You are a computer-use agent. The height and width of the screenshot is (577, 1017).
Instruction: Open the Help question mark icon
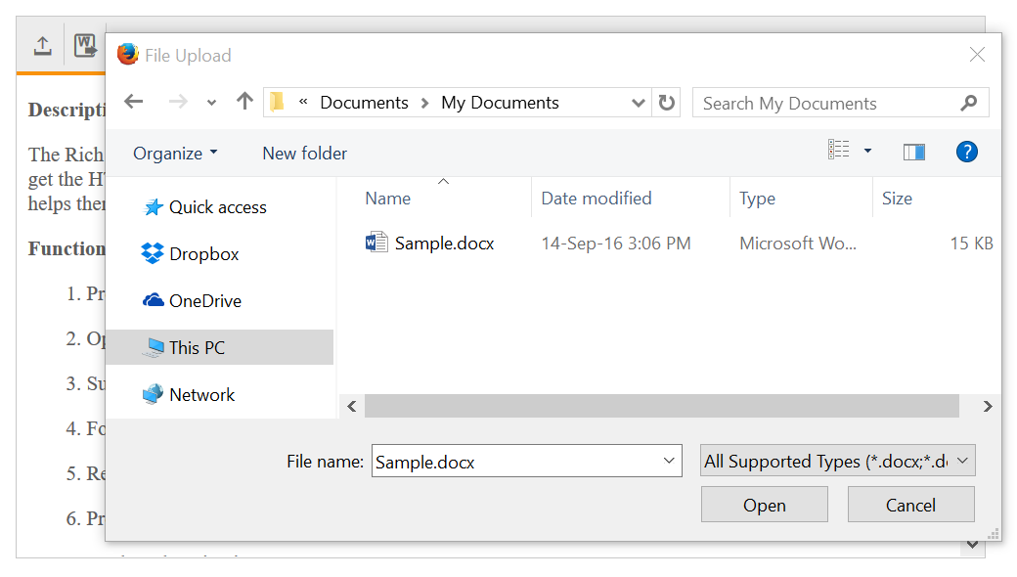click(x=967, y=153)
